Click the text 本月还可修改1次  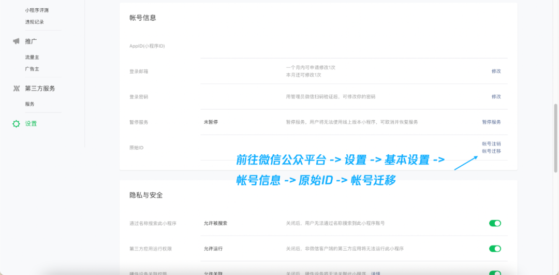coord(304,75)
